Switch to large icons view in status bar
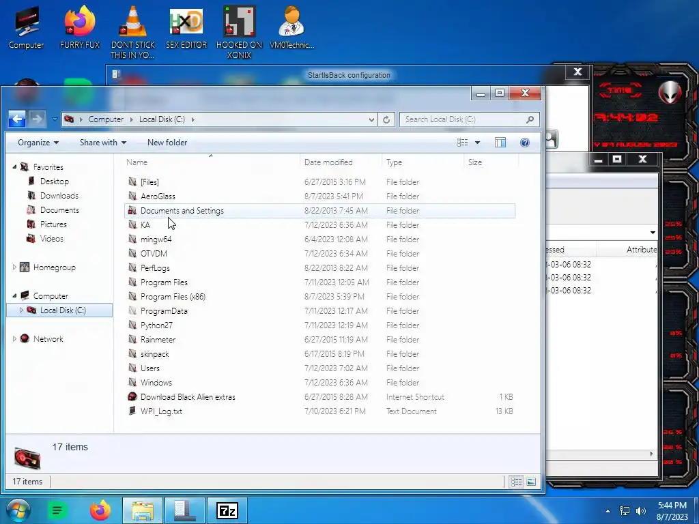This screenshot has width=699, height=524. [x=530, y=482]
